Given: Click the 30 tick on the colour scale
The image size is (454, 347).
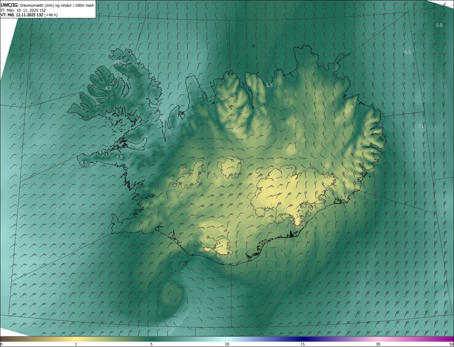Looking at the screenshot, I should 378,344.
